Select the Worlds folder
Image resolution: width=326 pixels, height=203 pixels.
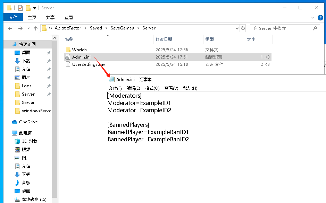point(167,50)
